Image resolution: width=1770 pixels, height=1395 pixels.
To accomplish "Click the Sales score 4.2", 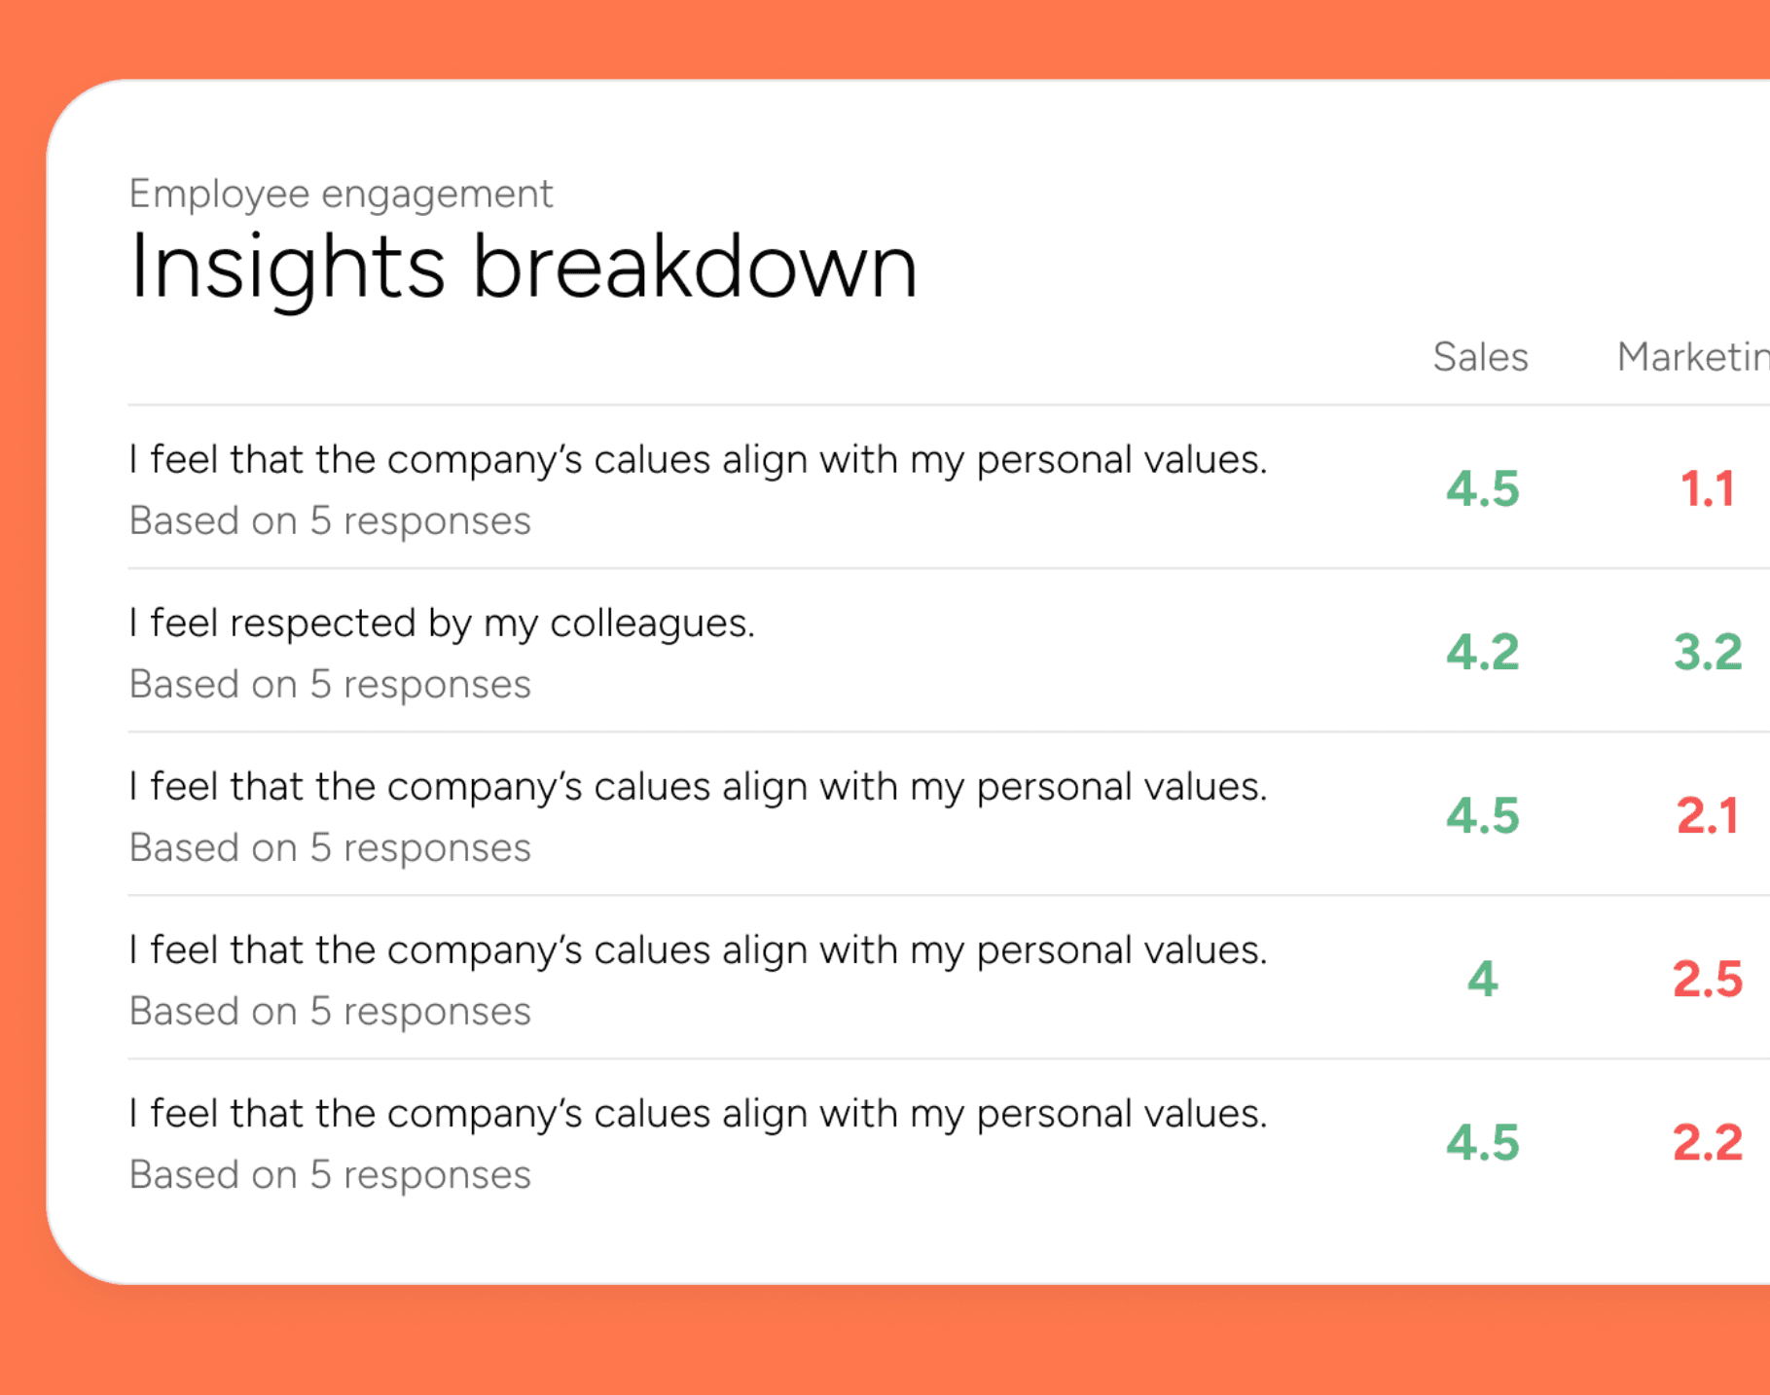I will click(x=1482, y=652).
